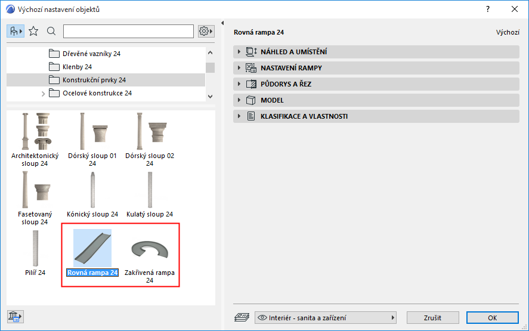Image resolution: width=529 pixels, height=331 pixels.
Task: Close the Výchozí nastavení objektů dialog
Action: (x=515, y=9)
